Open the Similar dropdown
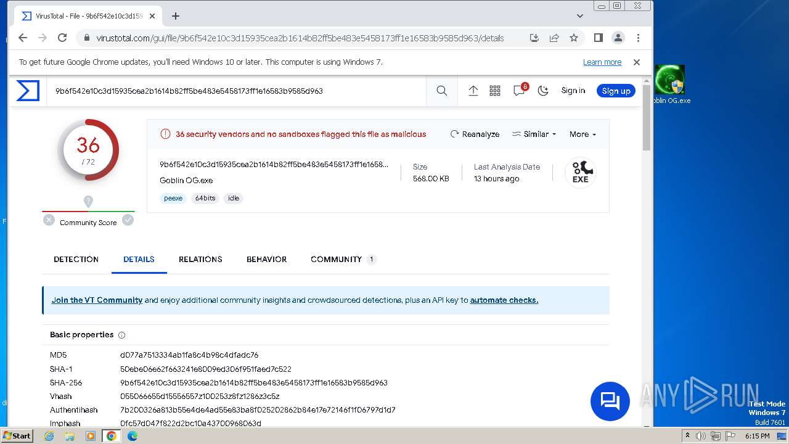This screenshot has width=789, height=444. 534,134
